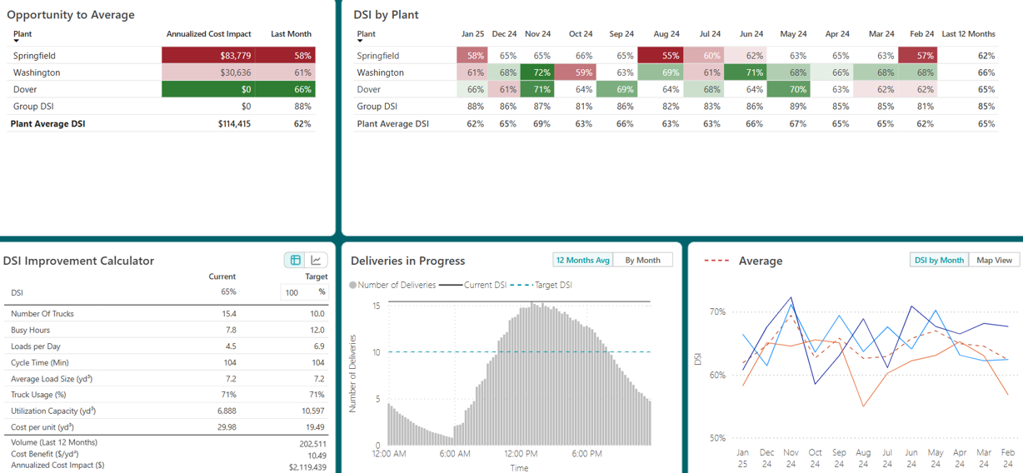Click the 12:00 PM time axis label
1023x473 pixels.
tap(521, 454)
